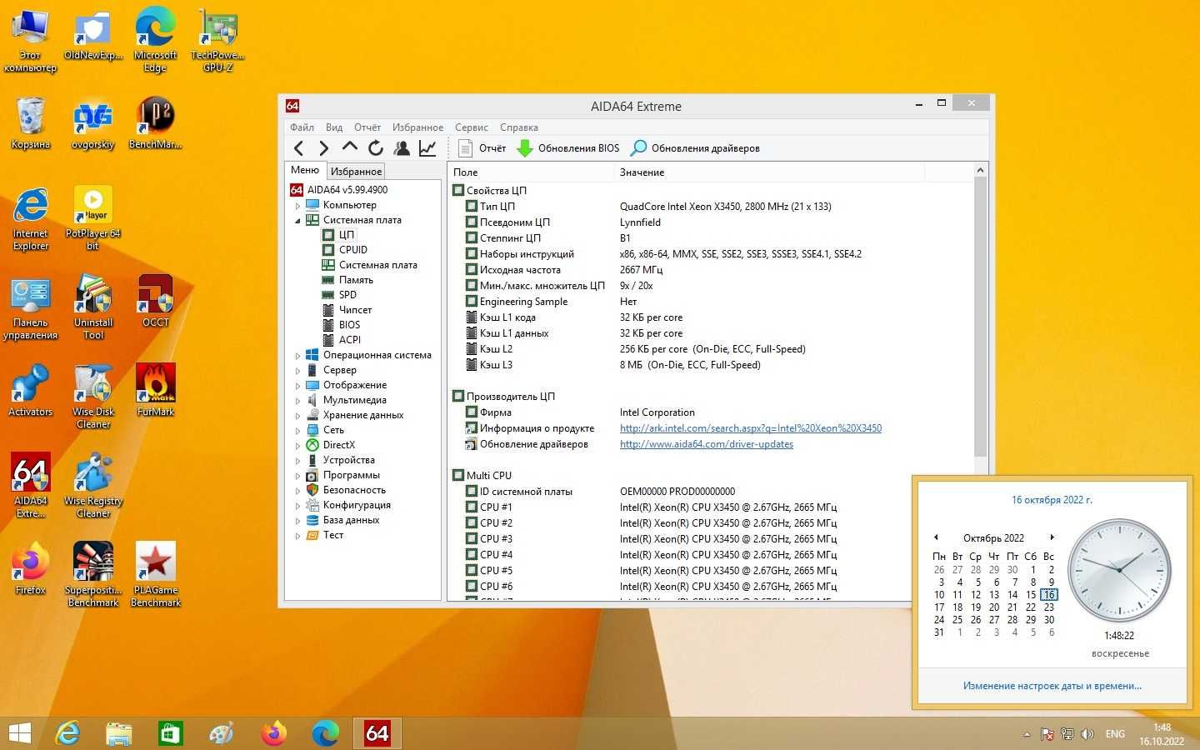Open the Файл menu
Viewport: 1200px width, 750px height.
tap(302, 127)
